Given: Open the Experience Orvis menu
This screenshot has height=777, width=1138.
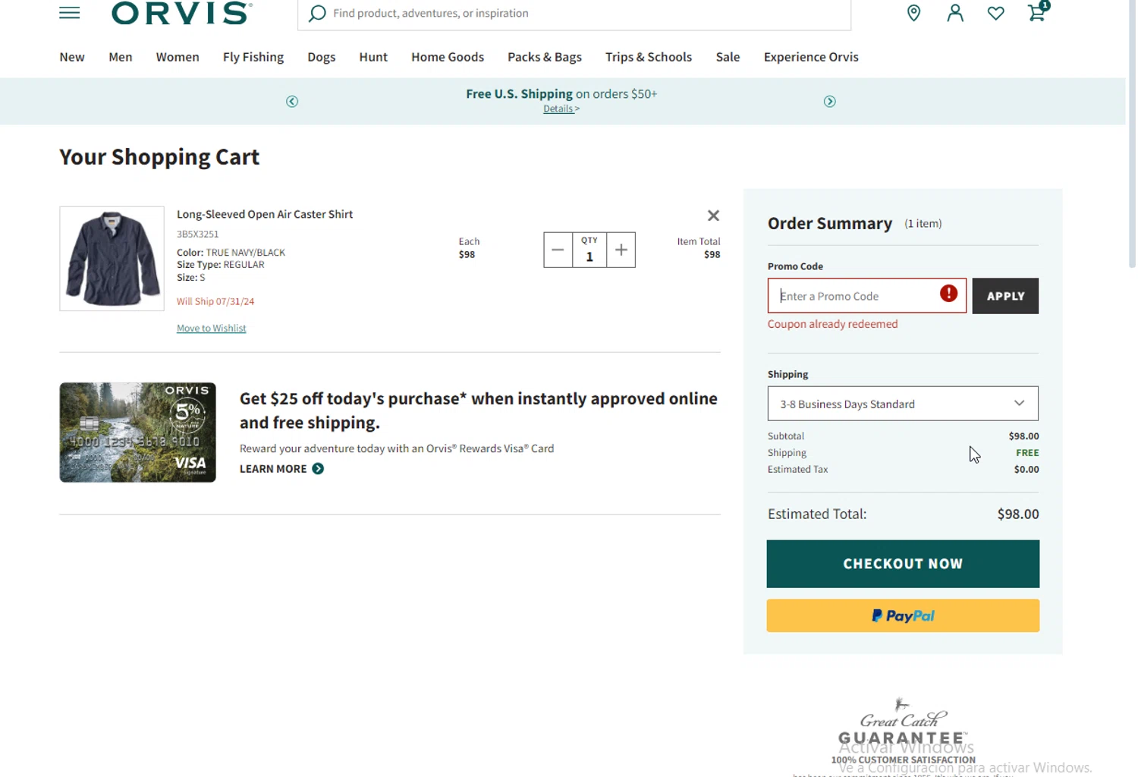Looking at the screenshot, I should (811, 57).
